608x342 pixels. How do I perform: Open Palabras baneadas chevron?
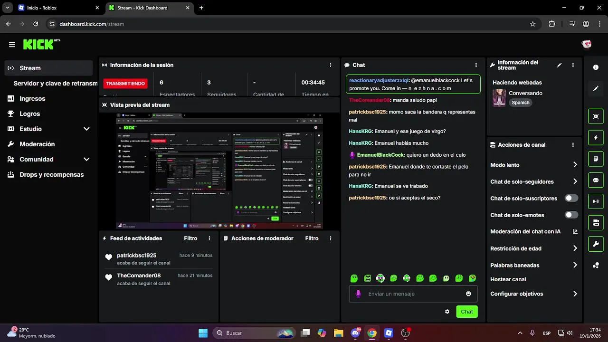(x=575, y=265)
